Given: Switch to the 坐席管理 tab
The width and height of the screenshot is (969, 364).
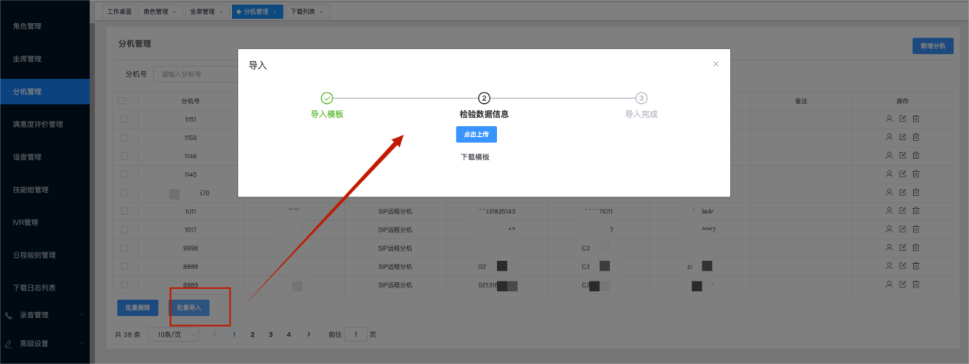Looking at the screenshot, I should coord(206,11).
